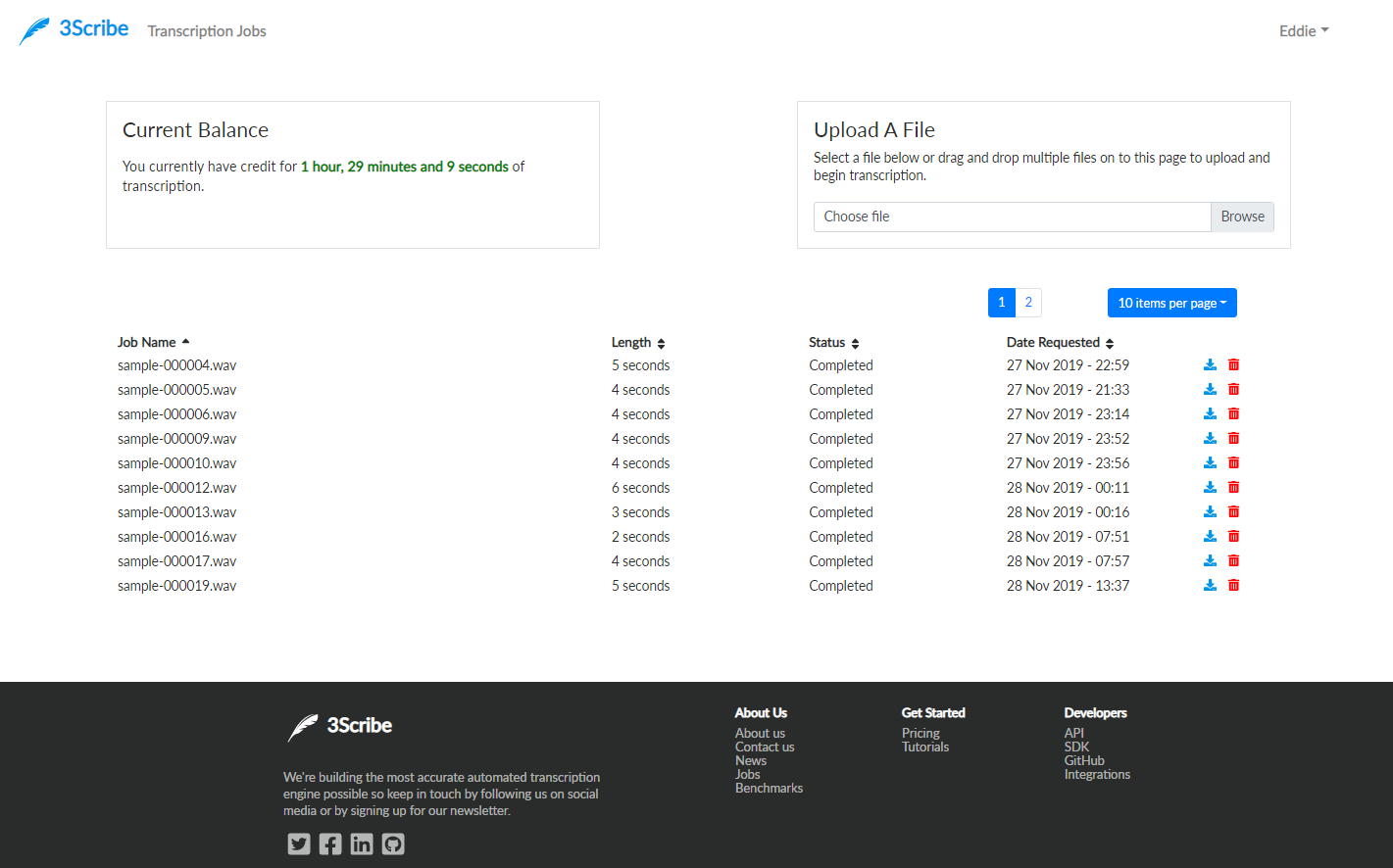
Task: Download the transcript for sample-000004.wav
Action: tap(1210, 364)
